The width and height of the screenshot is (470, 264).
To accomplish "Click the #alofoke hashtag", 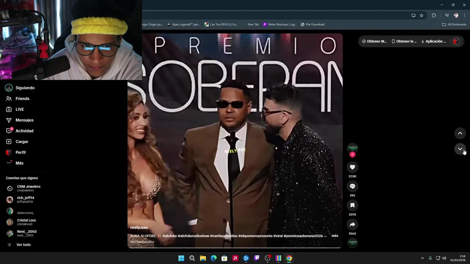I will click(170, 236).
